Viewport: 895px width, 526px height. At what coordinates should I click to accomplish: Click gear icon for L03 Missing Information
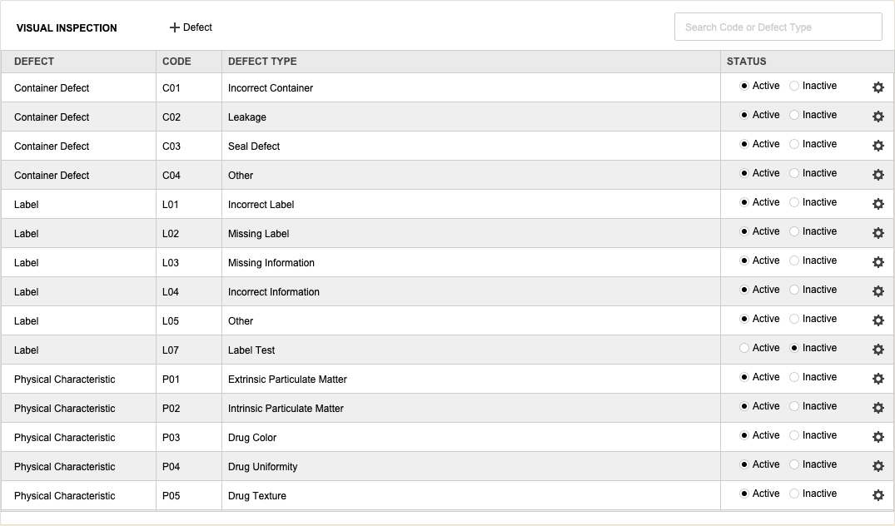[878, 262]
